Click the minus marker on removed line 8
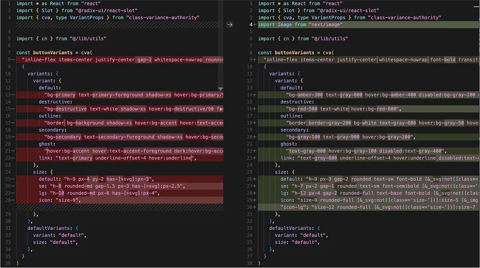Viewport: 480px width, 268px height. pos(13,60)
